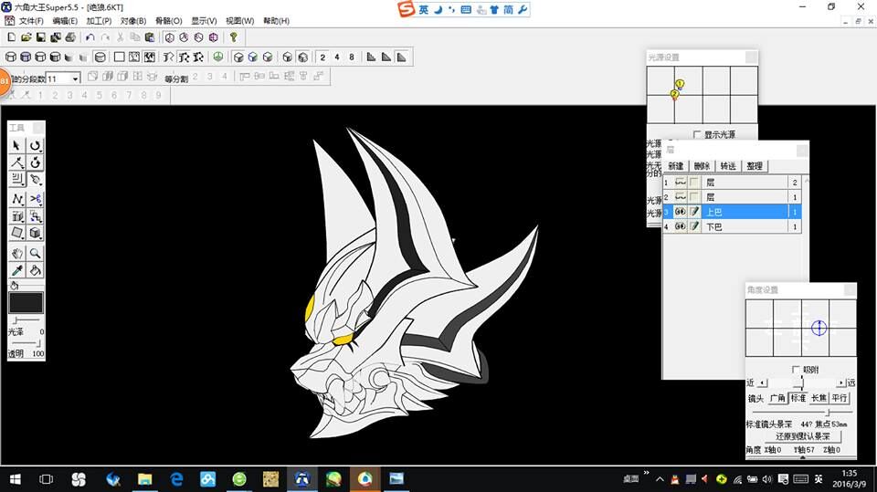Click the 还原到默认景深 button
The width and height of the screenshot is (877, 492).
(802, 436)
